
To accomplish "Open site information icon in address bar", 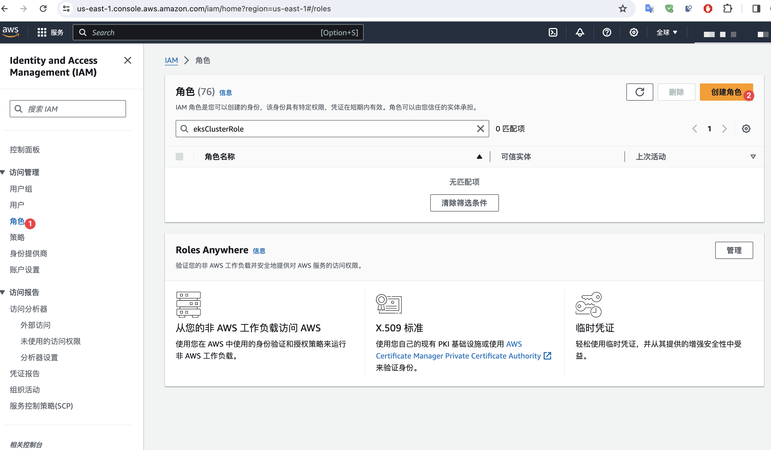I will coord(66,9).
